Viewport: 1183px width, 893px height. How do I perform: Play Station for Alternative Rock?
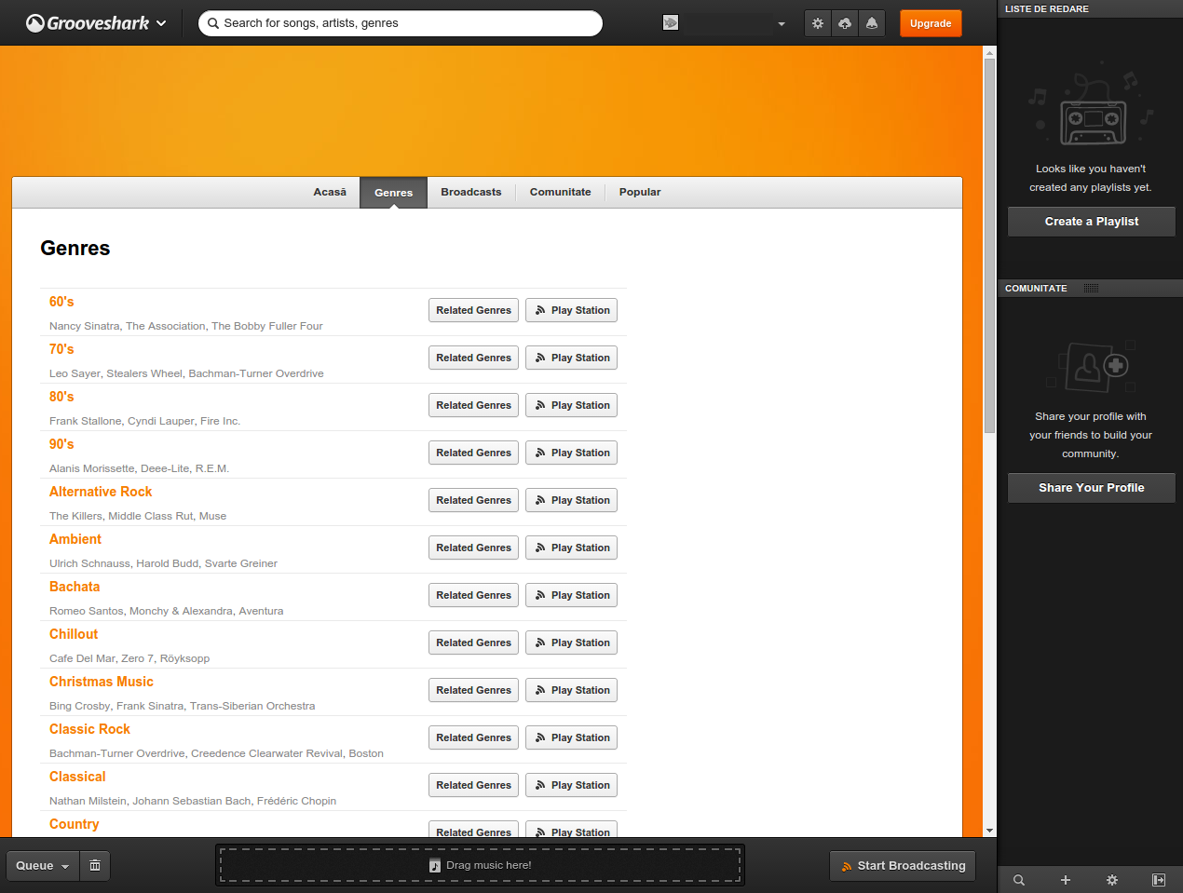[572, 500]
